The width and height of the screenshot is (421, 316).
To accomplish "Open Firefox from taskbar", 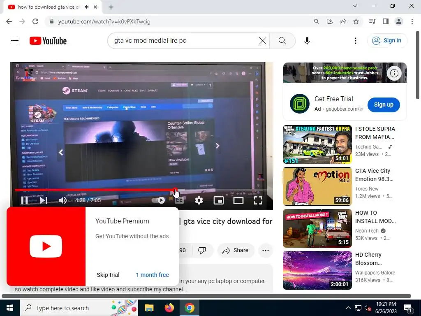I will [x=169, y=308].
